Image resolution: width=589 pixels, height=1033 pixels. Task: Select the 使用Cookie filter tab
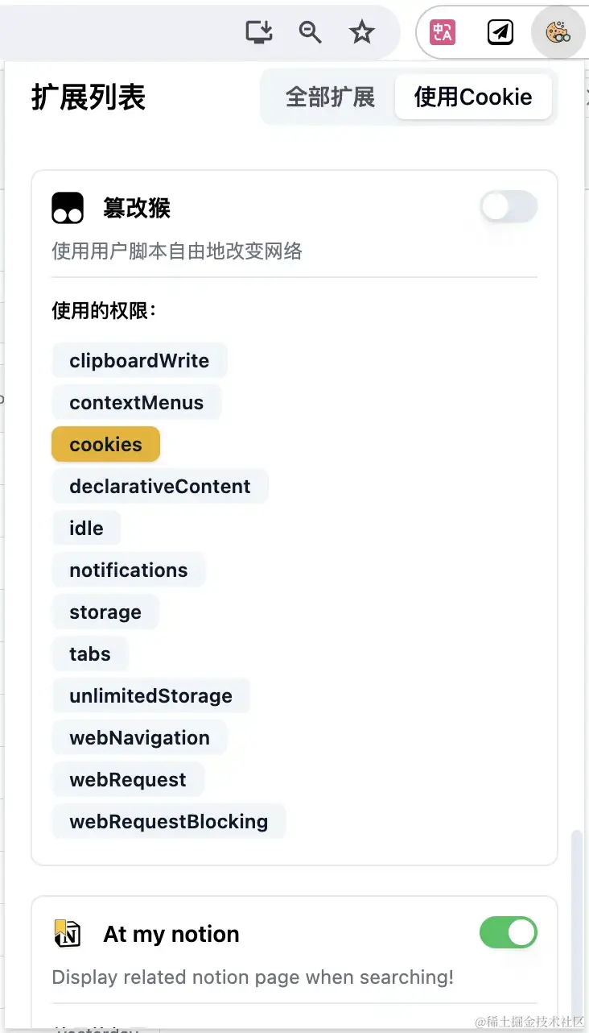coord(473,97)
